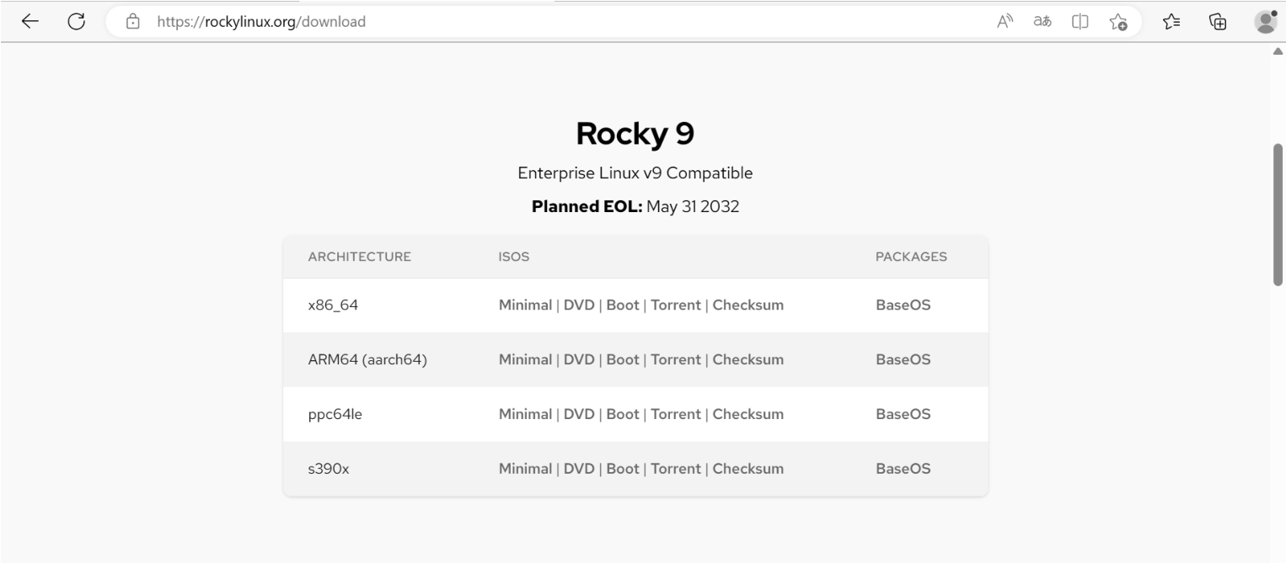Reload the page with Refresh icon

(x=78, y=22)
